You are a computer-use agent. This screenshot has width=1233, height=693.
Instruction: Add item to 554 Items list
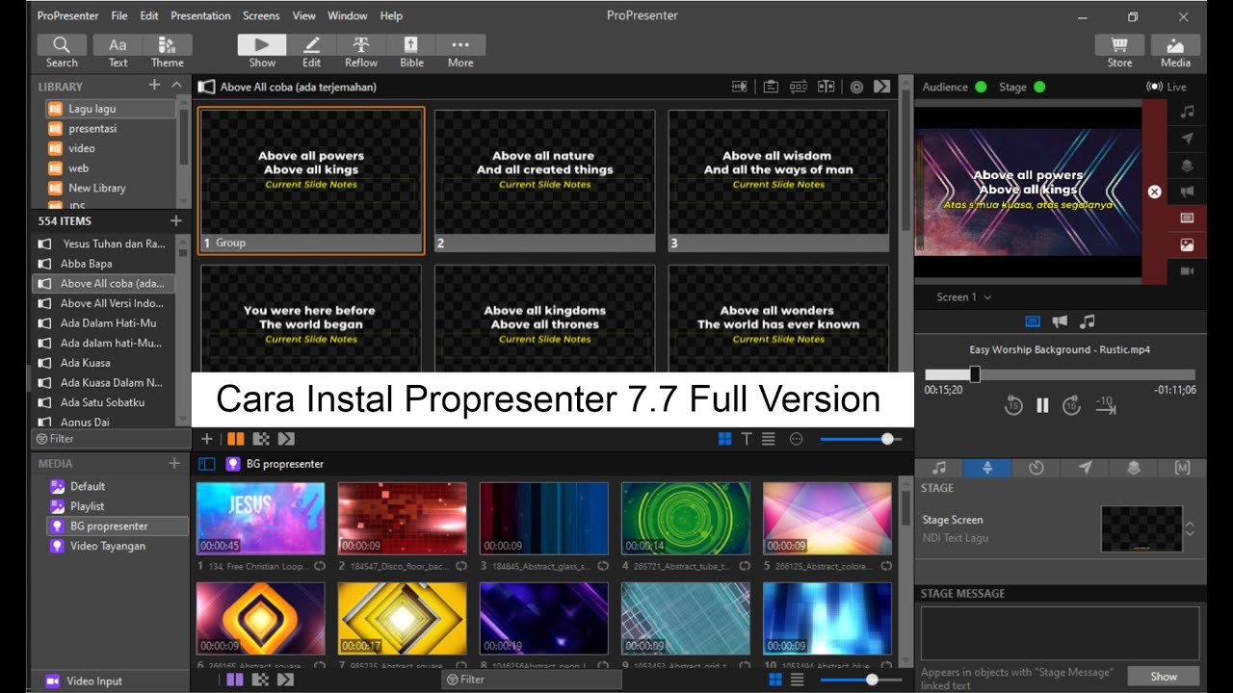coord(175,220)
